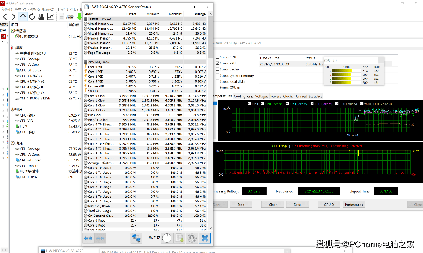Click the 当前值 column header in AIDA64

coord(74,25)
